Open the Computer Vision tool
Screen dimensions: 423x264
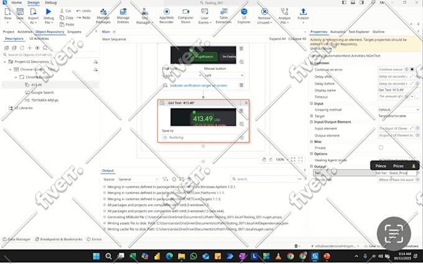[185, 16]
